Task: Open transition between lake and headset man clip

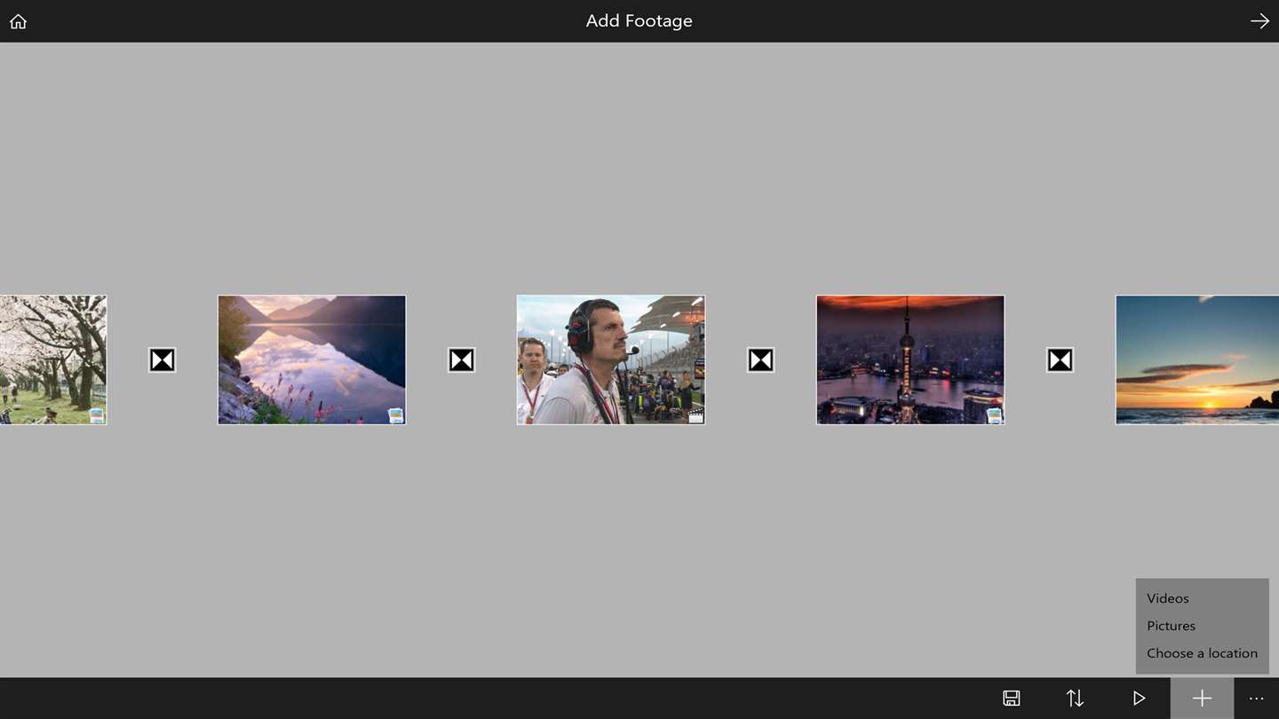Action: coord(461,359)
